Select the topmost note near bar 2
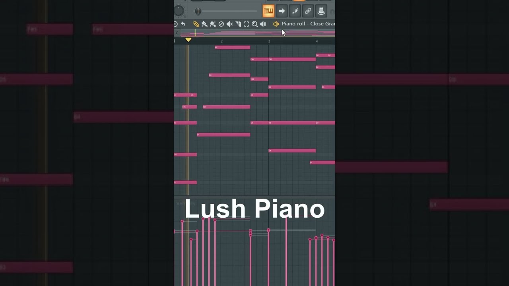Viewport: 509px width, 286px height. 233,47
